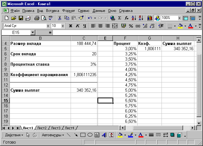Switch to the Лист2 sheet tab

(x=42, y=128)
